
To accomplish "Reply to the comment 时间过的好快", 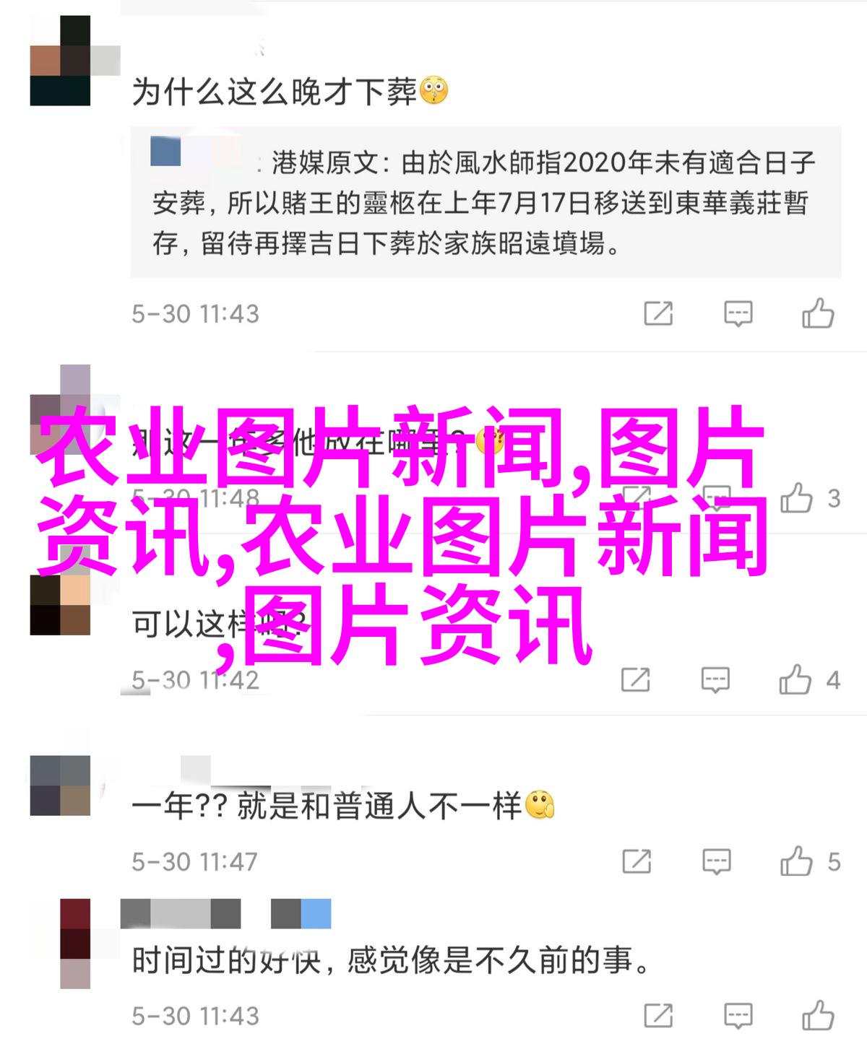I will tap(738, 1016).
